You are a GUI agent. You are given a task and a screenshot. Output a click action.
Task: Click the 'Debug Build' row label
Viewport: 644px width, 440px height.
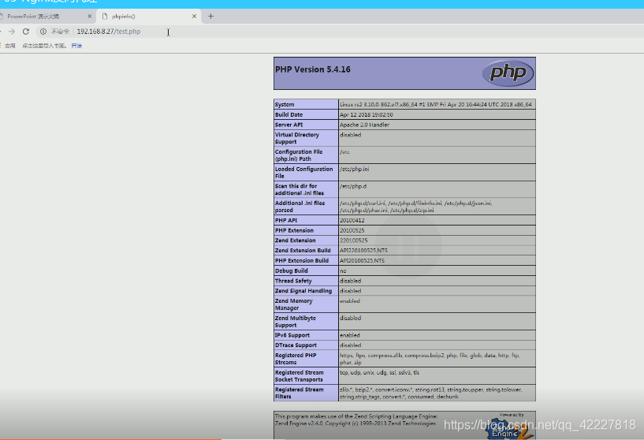[291, 270]
